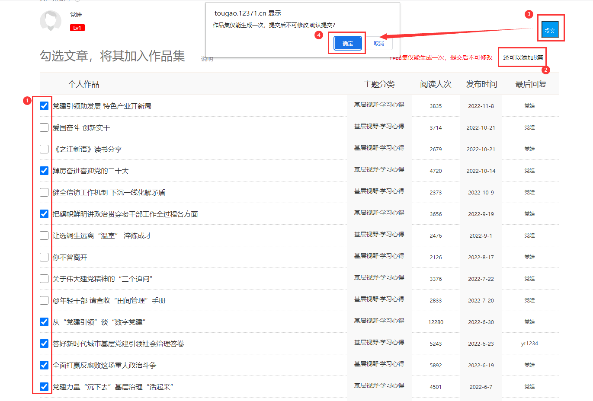Click the blue 提交 submit button
The height and width of the screenshot is (401, 593).
pos(550,30)
